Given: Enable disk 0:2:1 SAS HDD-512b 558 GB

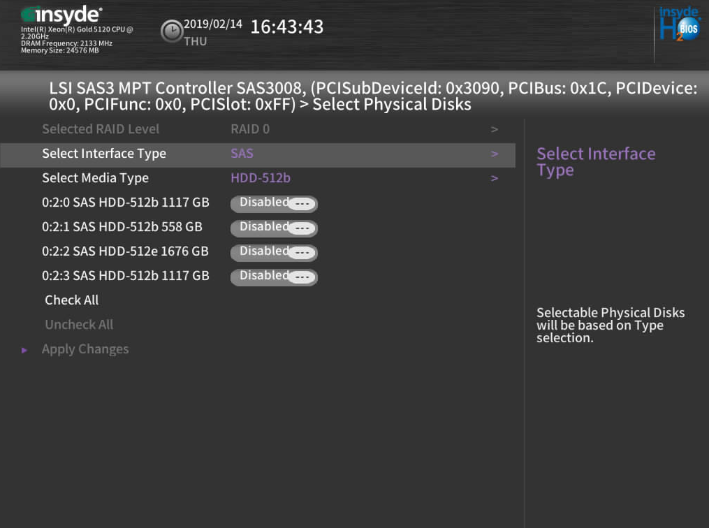Looking at the screenshot, I should [274, 228].
